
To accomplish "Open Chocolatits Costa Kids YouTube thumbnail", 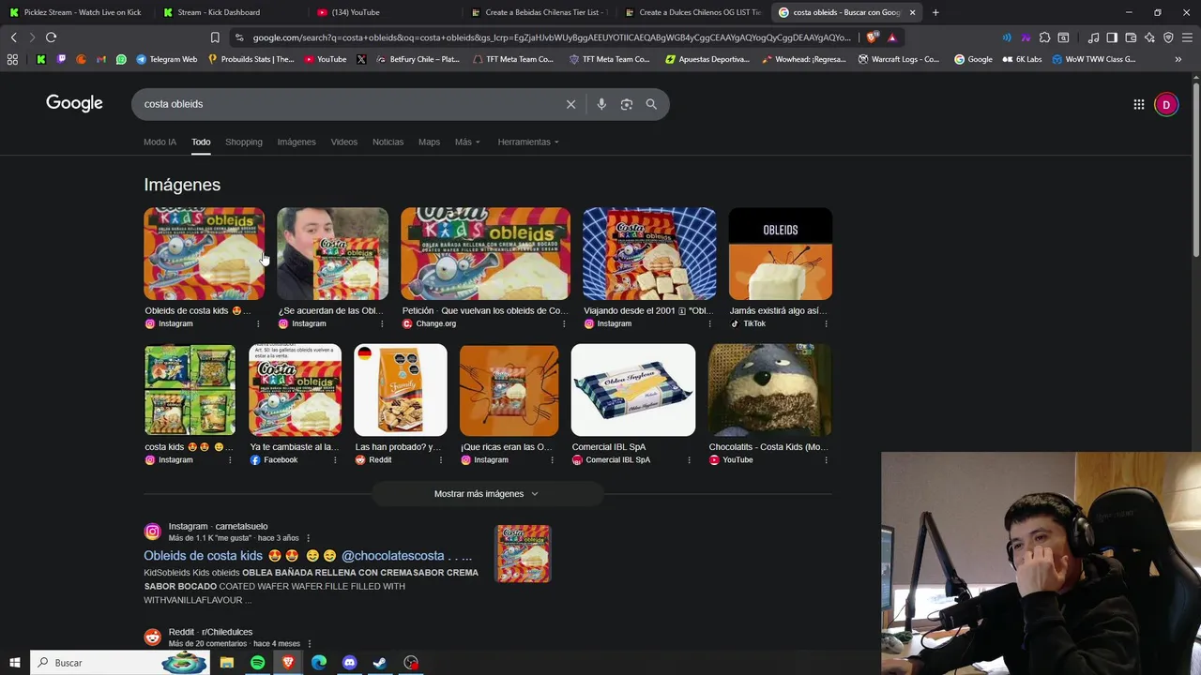I will [x=769, y=390].
